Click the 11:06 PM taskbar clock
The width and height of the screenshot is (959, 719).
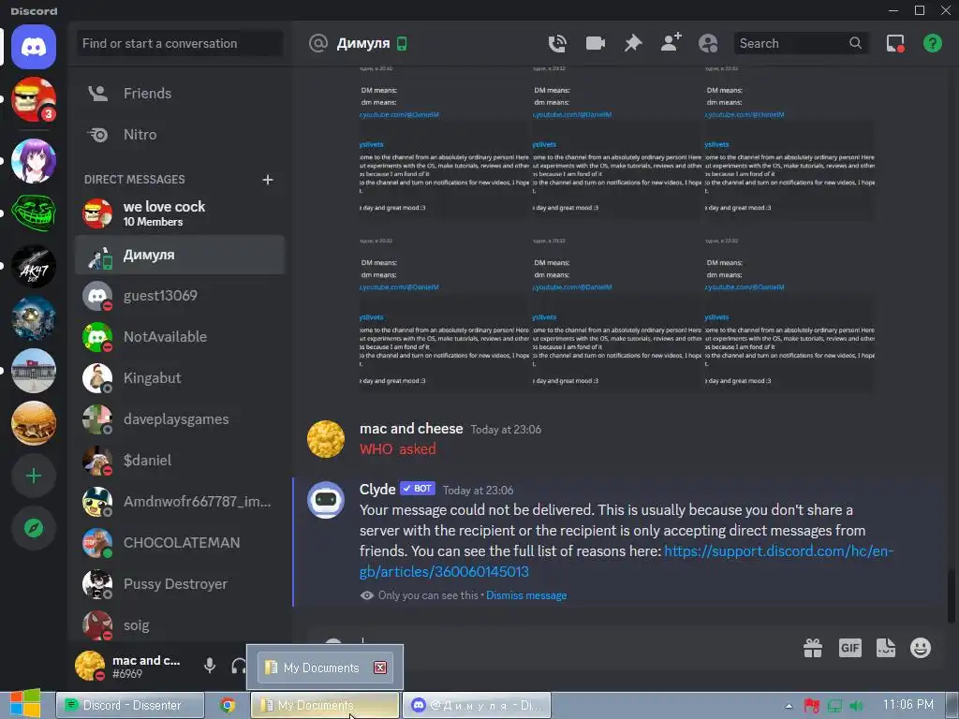(x=908, y=705)
